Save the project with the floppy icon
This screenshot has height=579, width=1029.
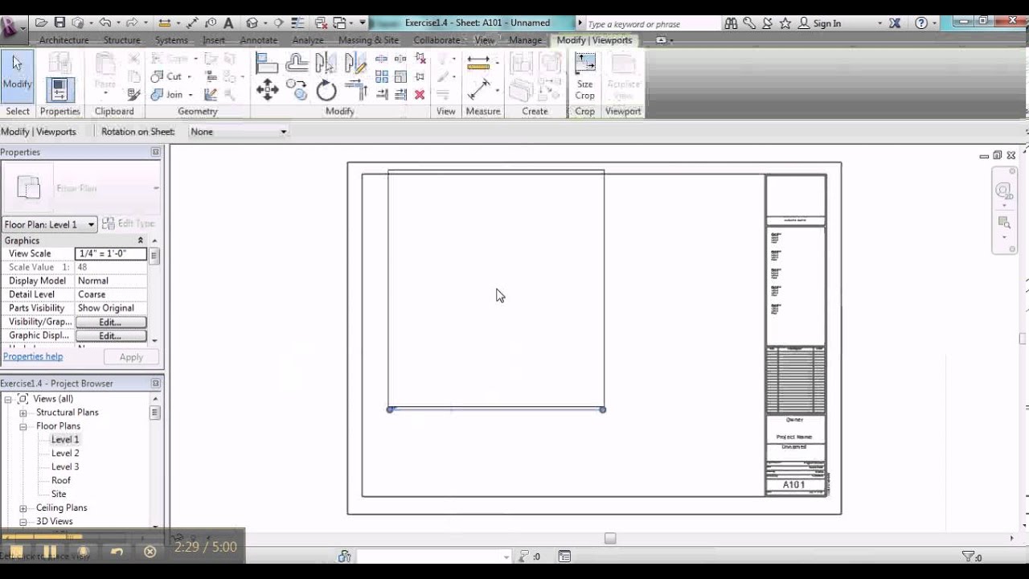[59, 23]
